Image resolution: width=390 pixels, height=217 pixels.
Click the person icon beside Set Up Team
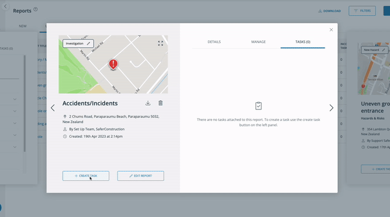pyautogui.click(x=65, y=129)
